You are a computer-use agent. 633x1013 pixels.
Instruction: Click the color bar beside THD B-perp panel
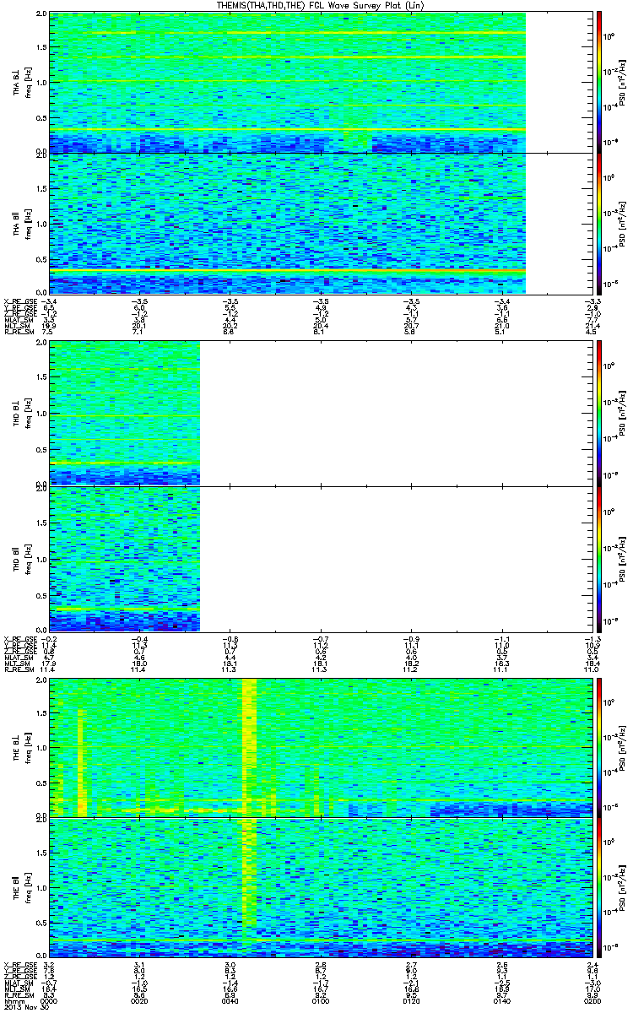coord(599,412)
